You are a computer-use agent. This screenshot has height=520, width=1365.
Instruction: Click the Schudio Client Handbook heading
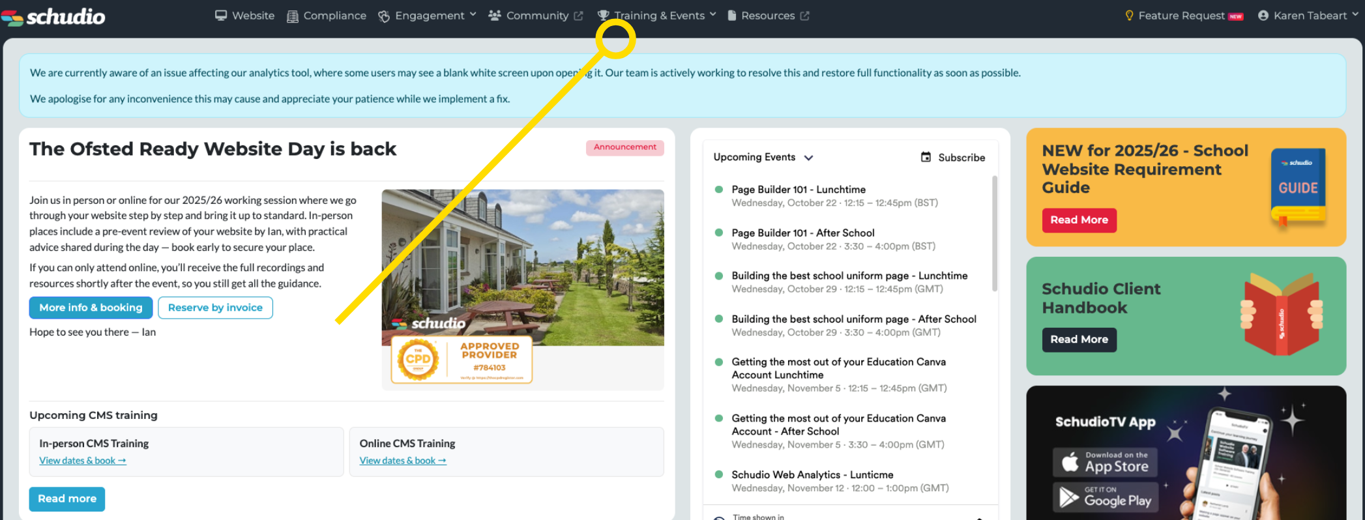pos(1101,298)
